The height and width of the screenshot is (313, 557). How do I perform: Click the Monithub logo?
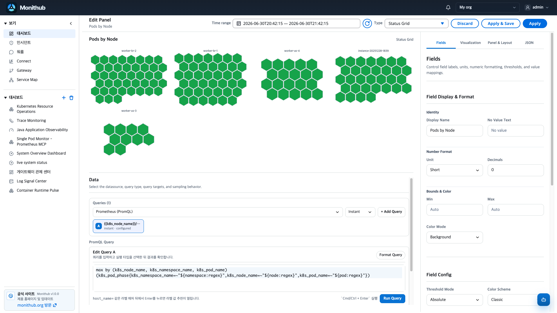(x=26, y=8)
